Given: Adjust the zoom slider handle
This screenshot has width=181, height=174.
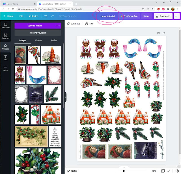Looking at the screenshot, I should pos(124,171).
